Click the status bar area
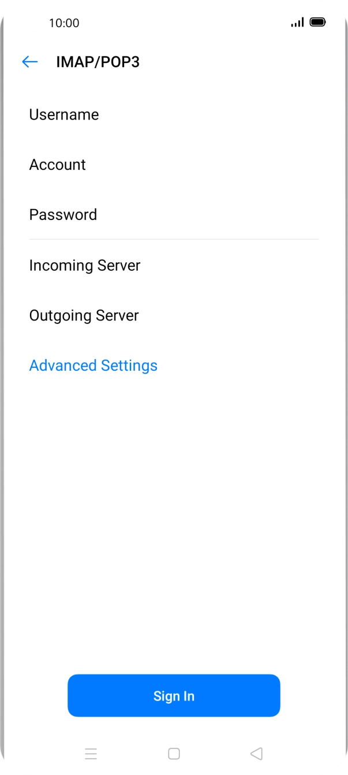 [x=174, y=23]
